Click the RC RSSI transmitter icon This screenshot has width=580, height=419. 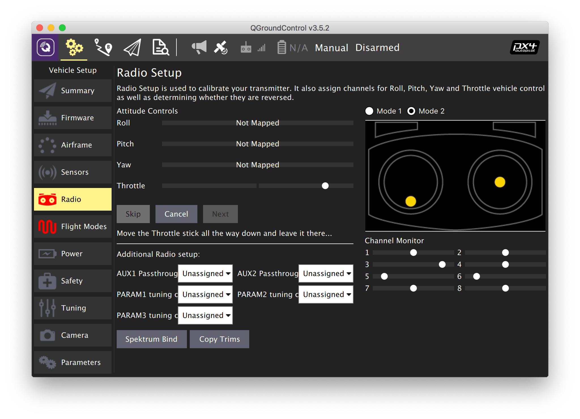coord(246,47)
